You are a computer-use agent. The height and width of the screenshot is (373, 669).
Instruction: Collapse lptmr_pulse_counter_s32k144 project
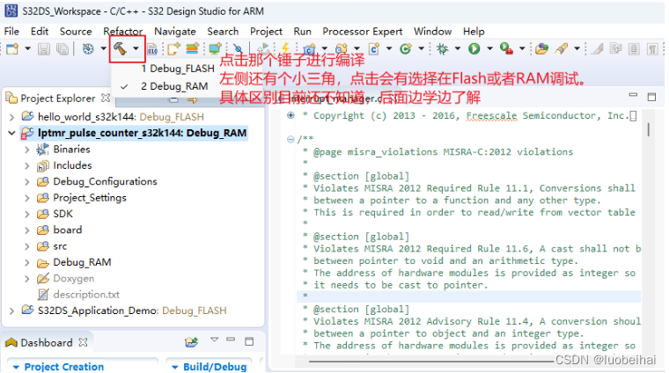click(12, 133)
